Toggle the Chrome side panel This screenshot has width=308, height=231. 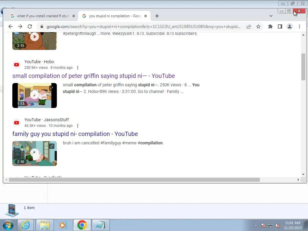[x=280, y=26]
